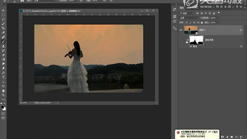The height and width of the screenshot is (139, 247).
Task: Select the Rectangular Marquee tool
Action: click(x=3, y=15)
